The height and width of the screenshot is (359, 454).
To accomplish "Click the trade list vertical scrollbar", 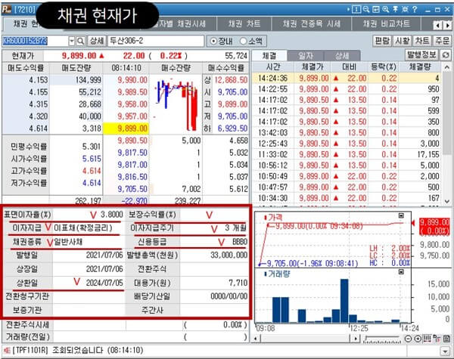I will pos(446,135).
